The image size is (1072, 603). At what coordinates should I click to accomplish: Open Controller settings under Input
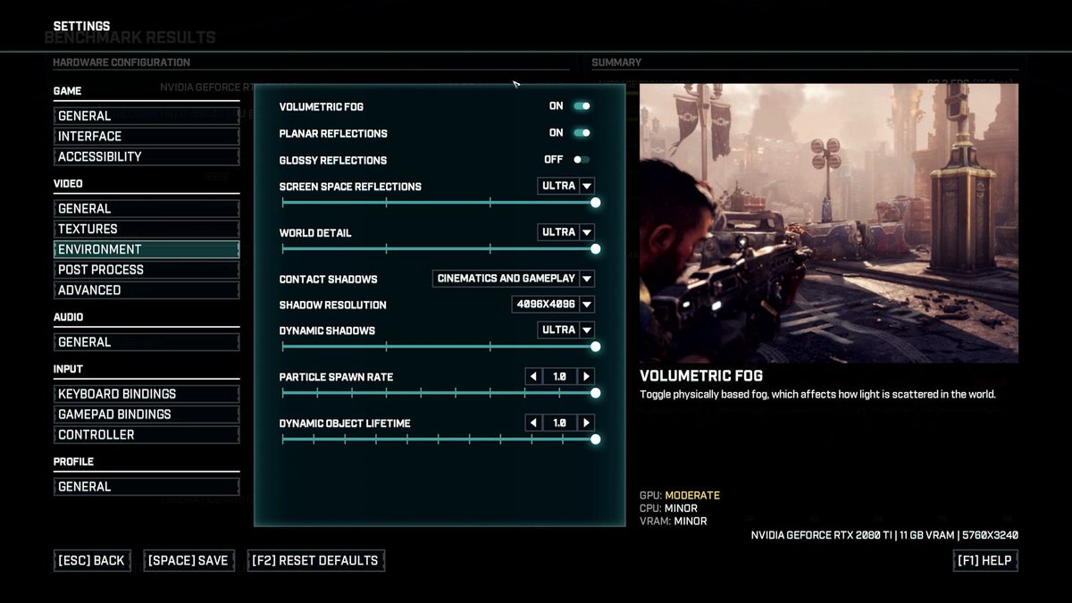tap(147, 434)
